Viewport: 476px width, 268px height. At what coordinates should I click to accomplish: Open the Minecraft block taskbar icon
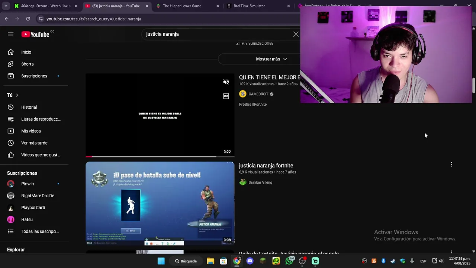(x=263, y=261)
